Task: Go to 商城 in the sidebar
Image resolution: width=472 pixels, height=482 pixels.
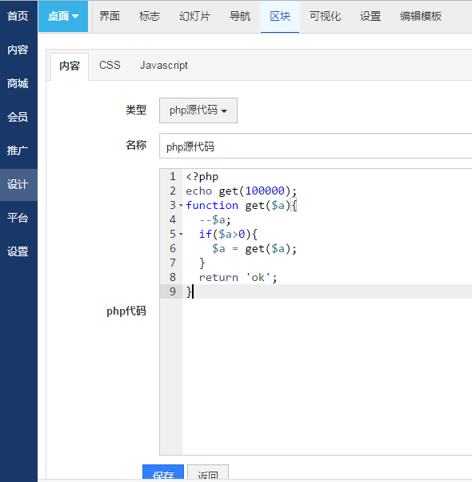Action: (x=18, y=83)
